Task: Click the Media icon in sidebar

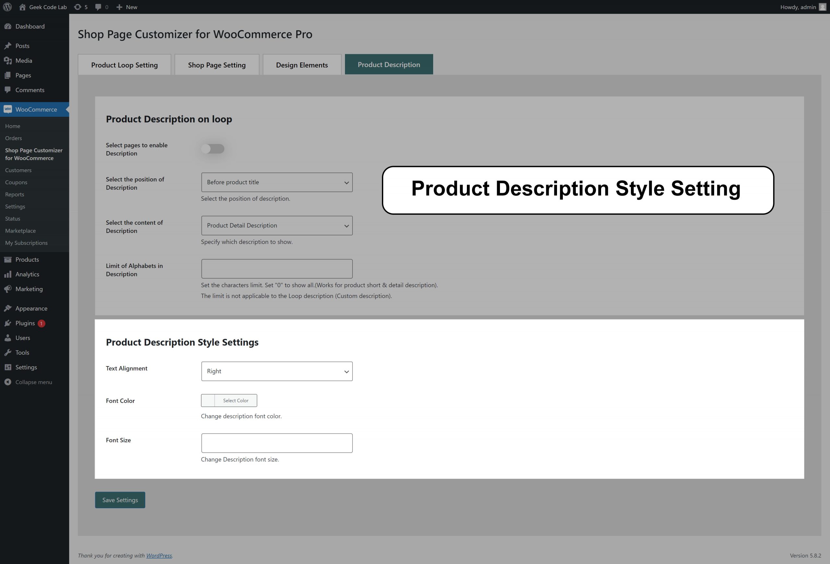Action: pyautogui.click(x=8, y=61)
